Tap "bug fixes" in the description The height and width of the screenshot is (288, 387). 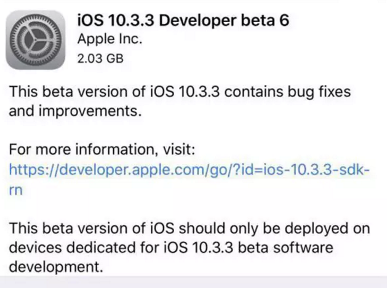[x=314, y=92]
